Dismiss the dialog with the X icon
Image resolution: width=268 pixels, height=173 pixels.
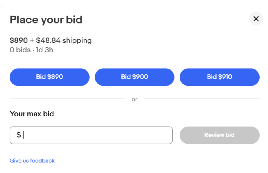coord(256,19)
